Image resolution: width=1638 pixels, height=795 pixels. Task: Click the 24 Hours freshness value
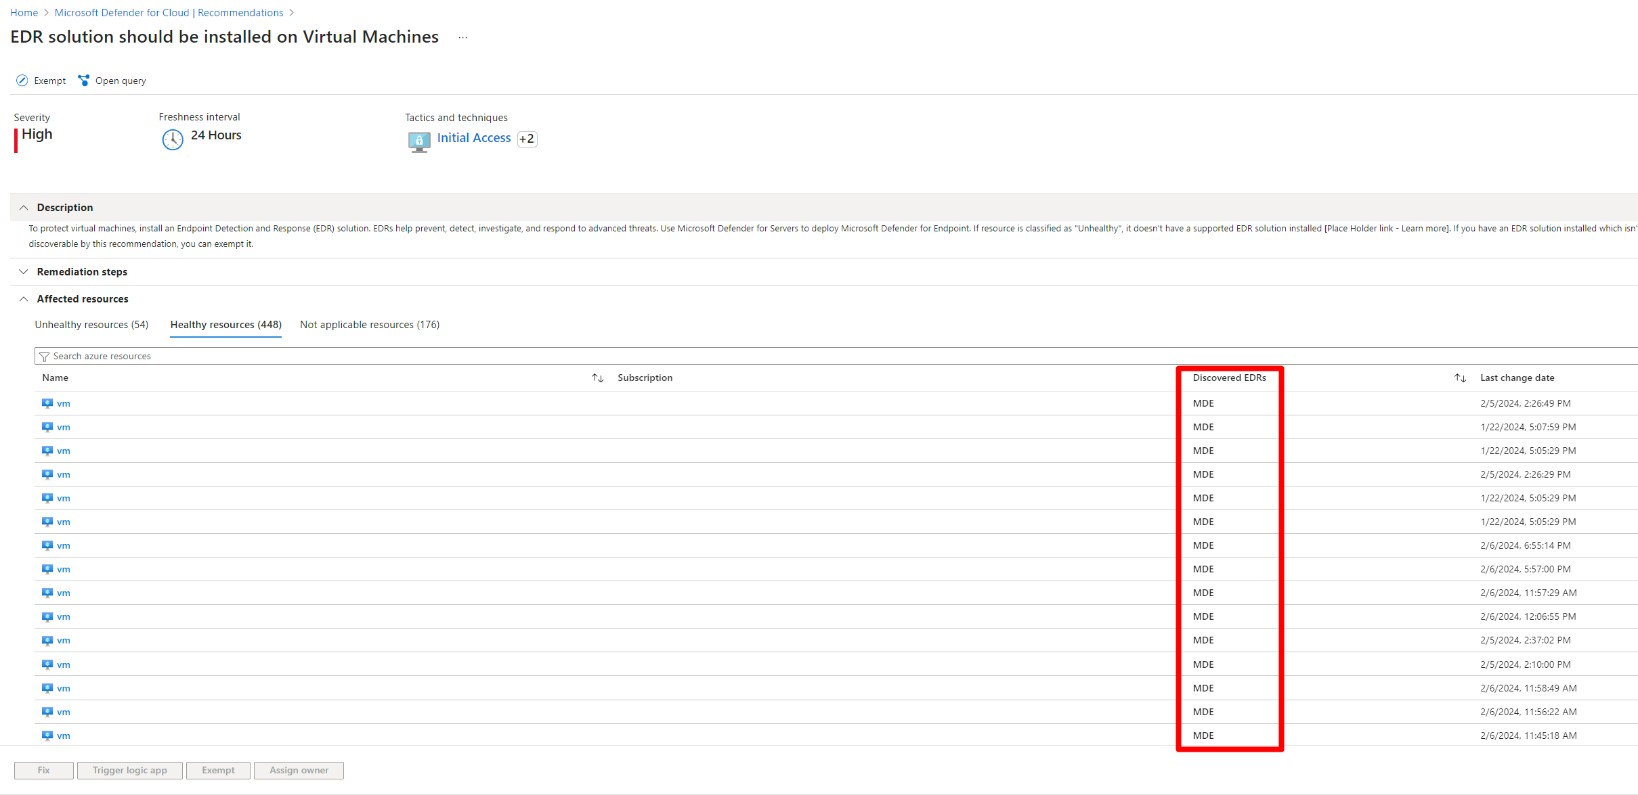(216, 135)
